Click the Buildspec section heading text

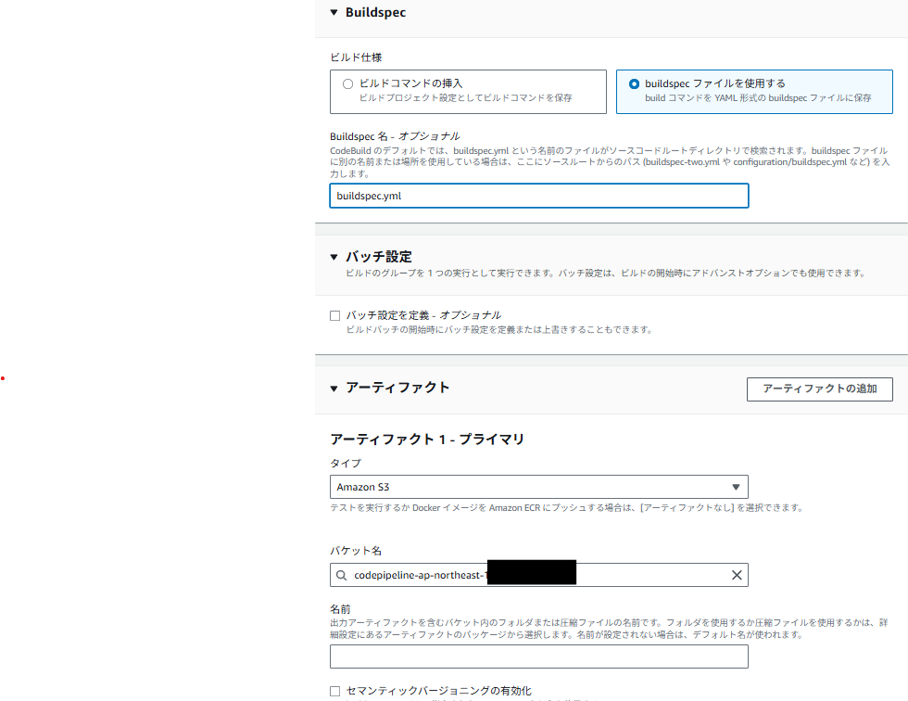click(375, 13)
